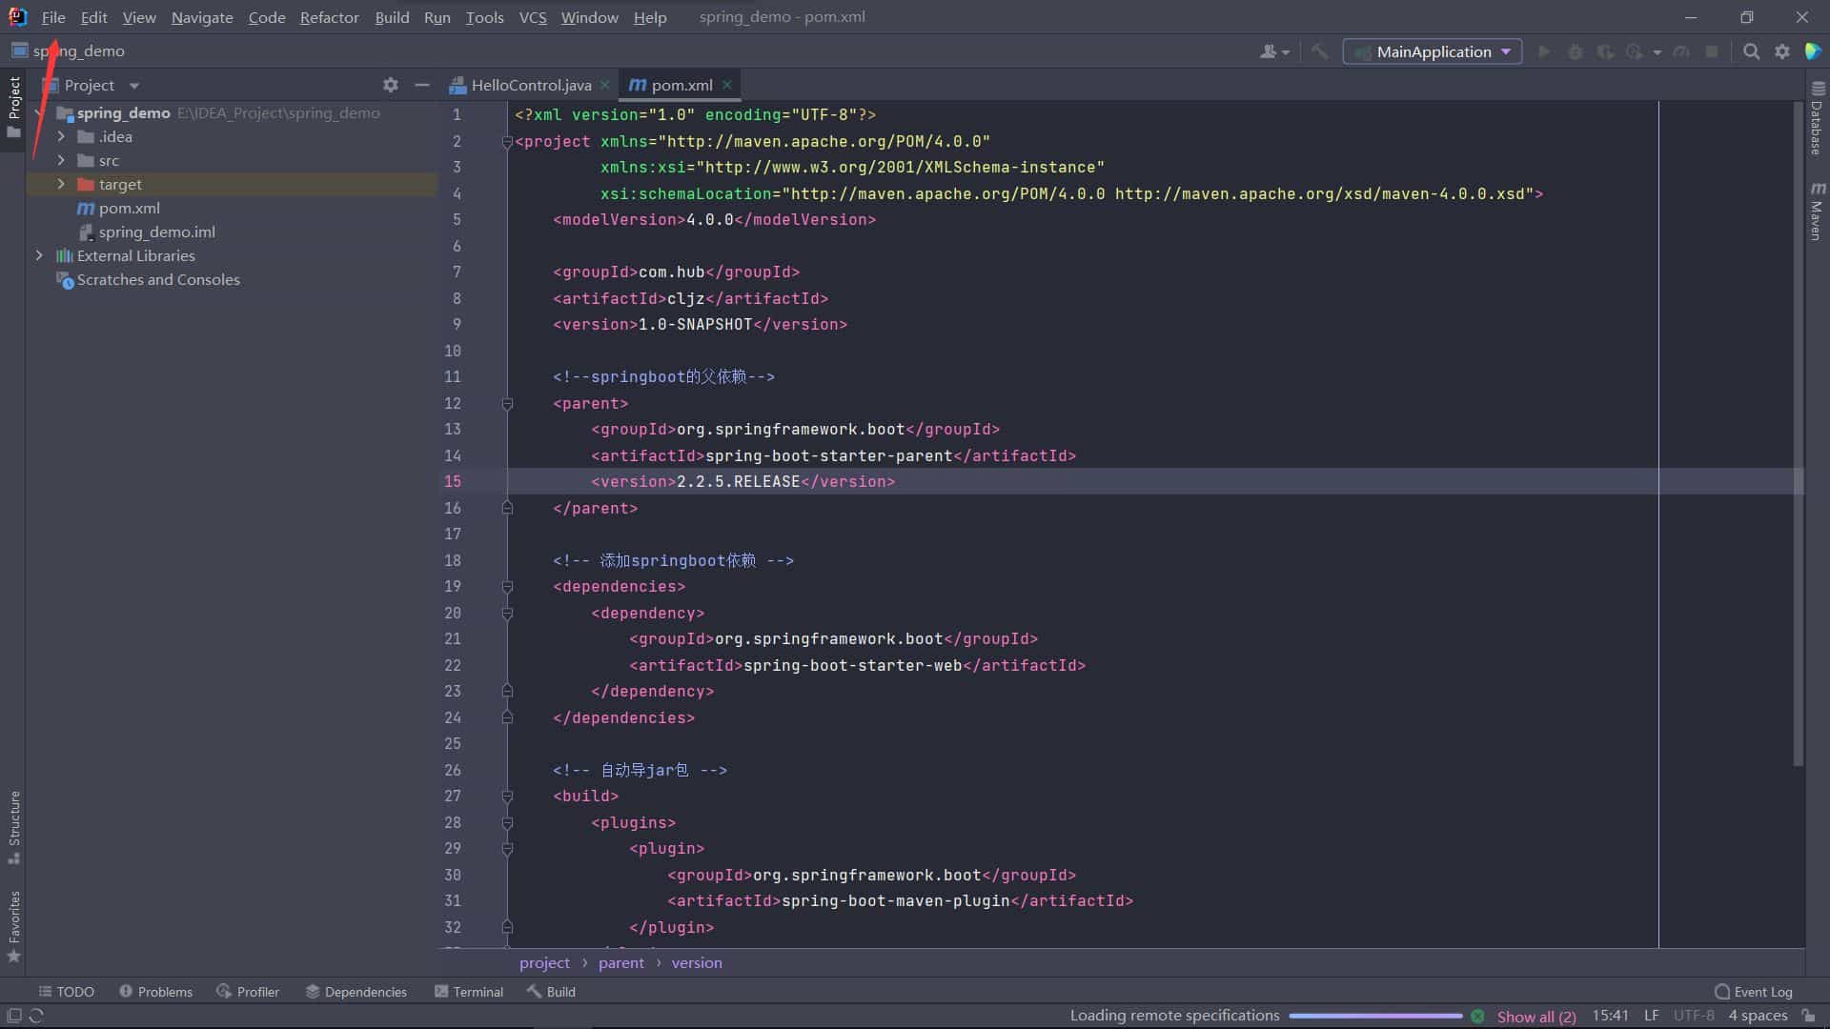
Task: Select spring_demo root project node
Action: 123,112
